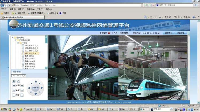The height and width of the screenshot is (112, 200).
Task: Click camera tree scrollbar down arrow
Action: (46, 68)
